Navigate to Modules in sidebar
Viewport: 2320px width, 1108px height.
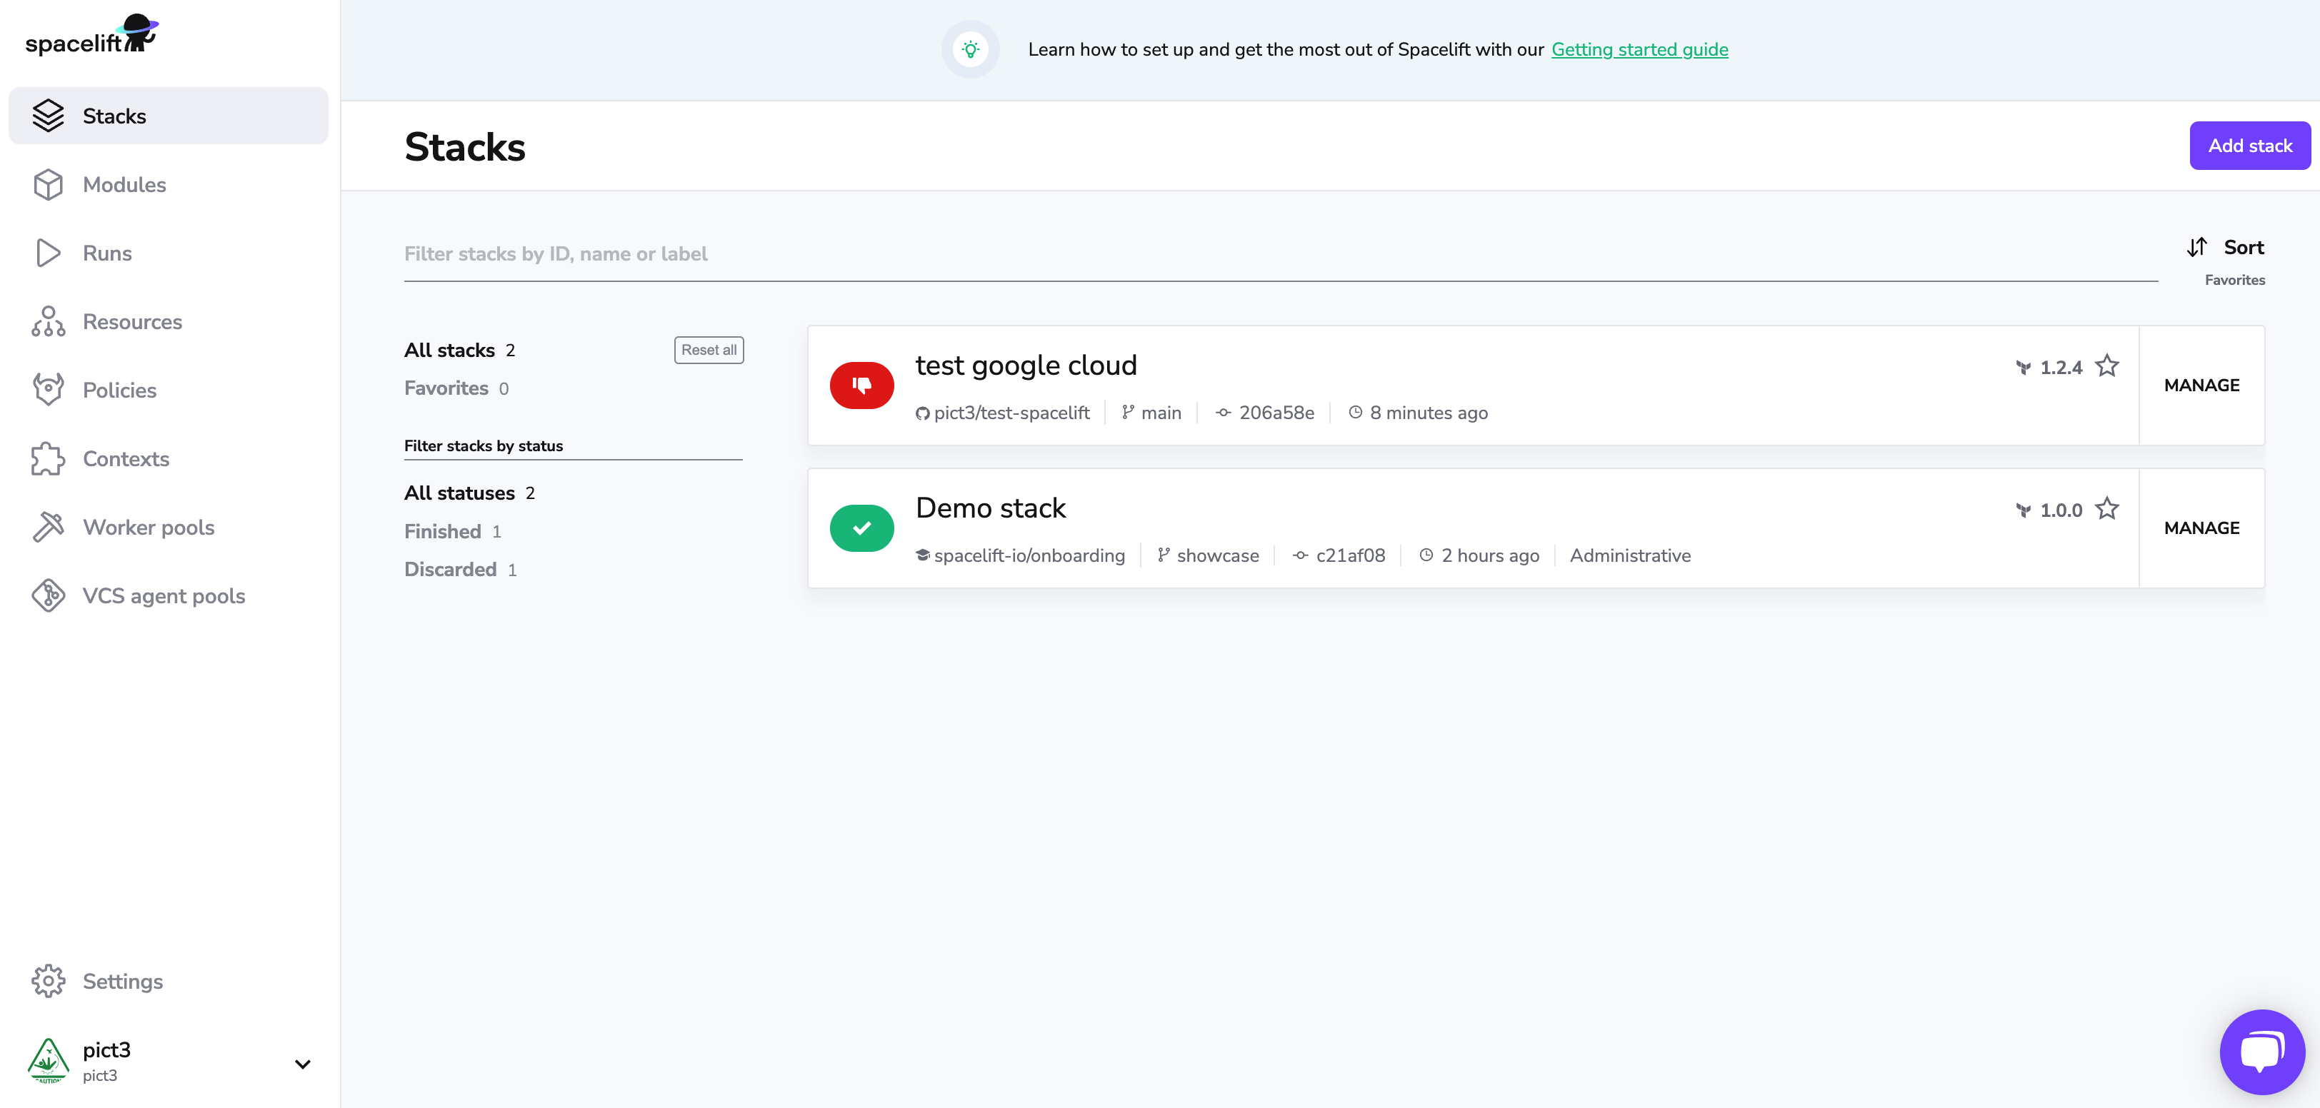pyautogui.click(x=124, y=184)
